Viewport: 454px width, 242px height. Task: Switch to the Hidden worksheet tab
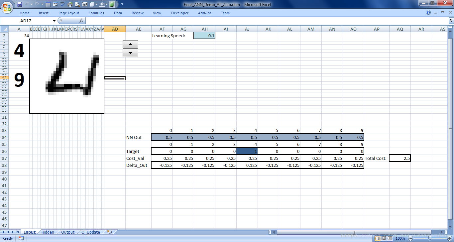[48, 232]
